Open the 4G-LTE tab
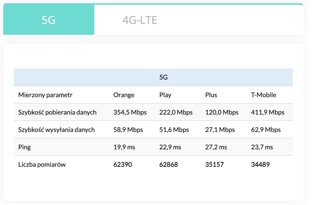312x205 pixels. click(140, 20)
